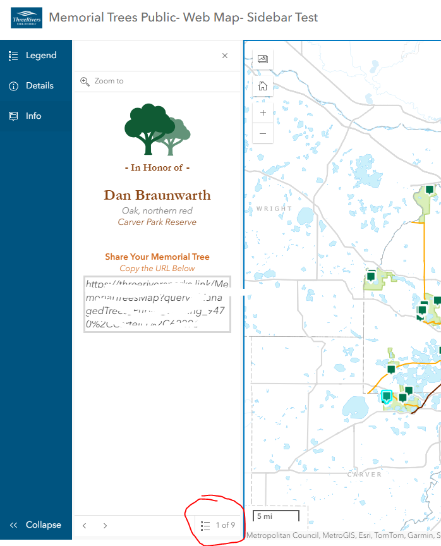This screenshot has width=441, height=546.
Task: Click the Info panel icon
Action: pyautogui.click(x=13, y=116)
